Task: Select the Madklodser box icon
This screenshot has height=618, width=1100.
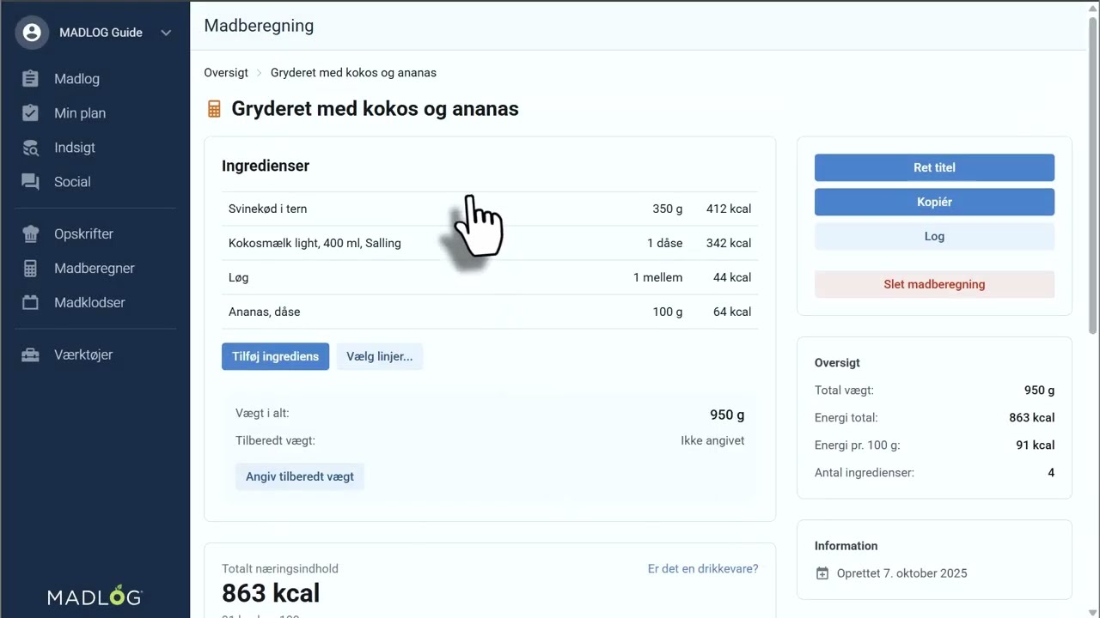Action: click(30, 303)
